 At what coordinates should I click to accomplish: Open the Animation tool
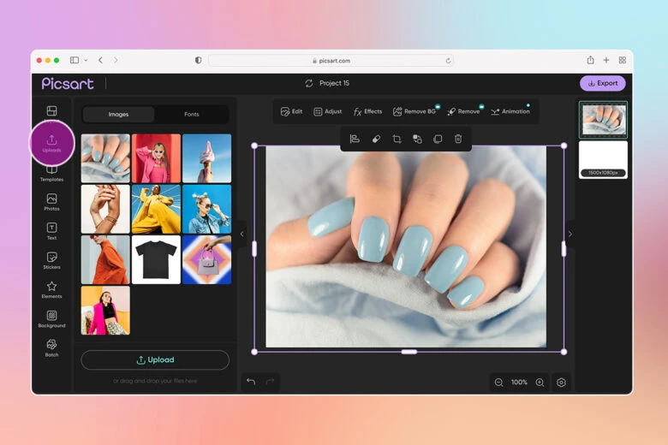[x=510, y=111]
